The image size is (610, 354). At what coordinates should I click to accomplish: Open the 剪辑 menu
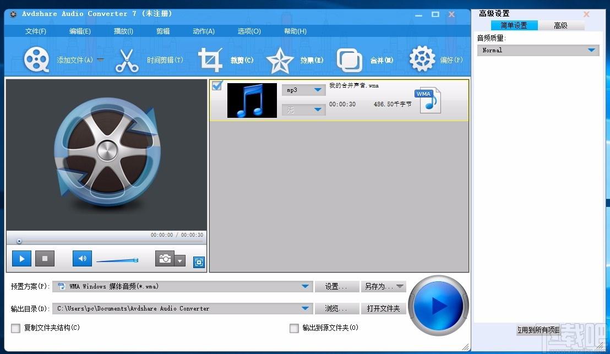[x=162, y=31]
